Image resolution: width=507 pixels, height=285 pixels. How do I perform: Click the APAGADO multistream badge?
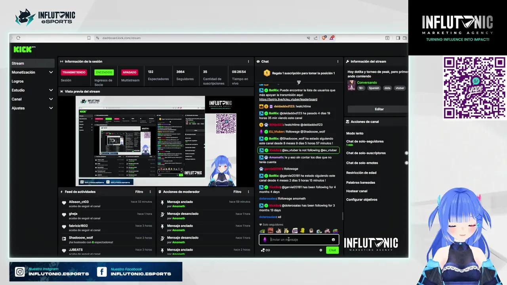130,72
